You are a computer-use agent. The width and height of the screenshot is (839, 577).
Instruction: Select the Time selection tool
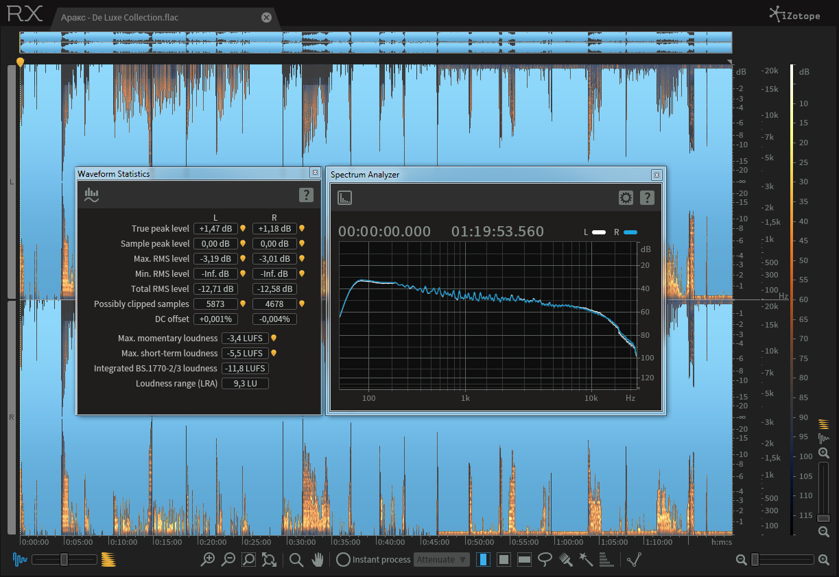click(484, 560)
